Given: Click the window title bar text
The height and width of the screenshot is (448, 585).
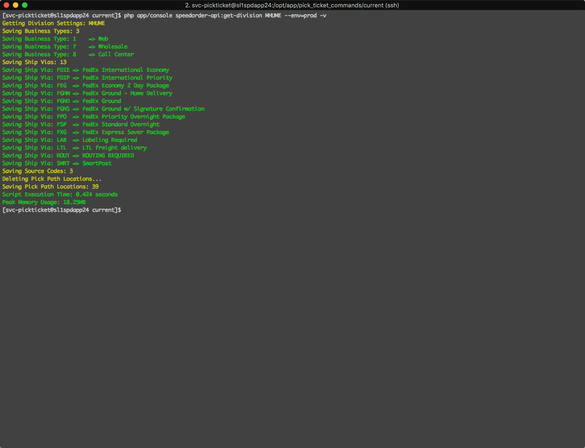Looking at the screenshot, I should tap(292, 5).
